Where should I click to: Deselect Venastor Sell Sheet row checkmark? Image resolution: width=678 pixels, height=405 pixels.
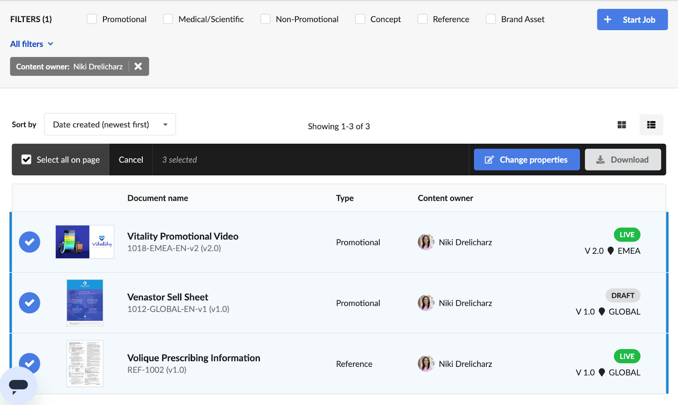(x=30, y=302)
